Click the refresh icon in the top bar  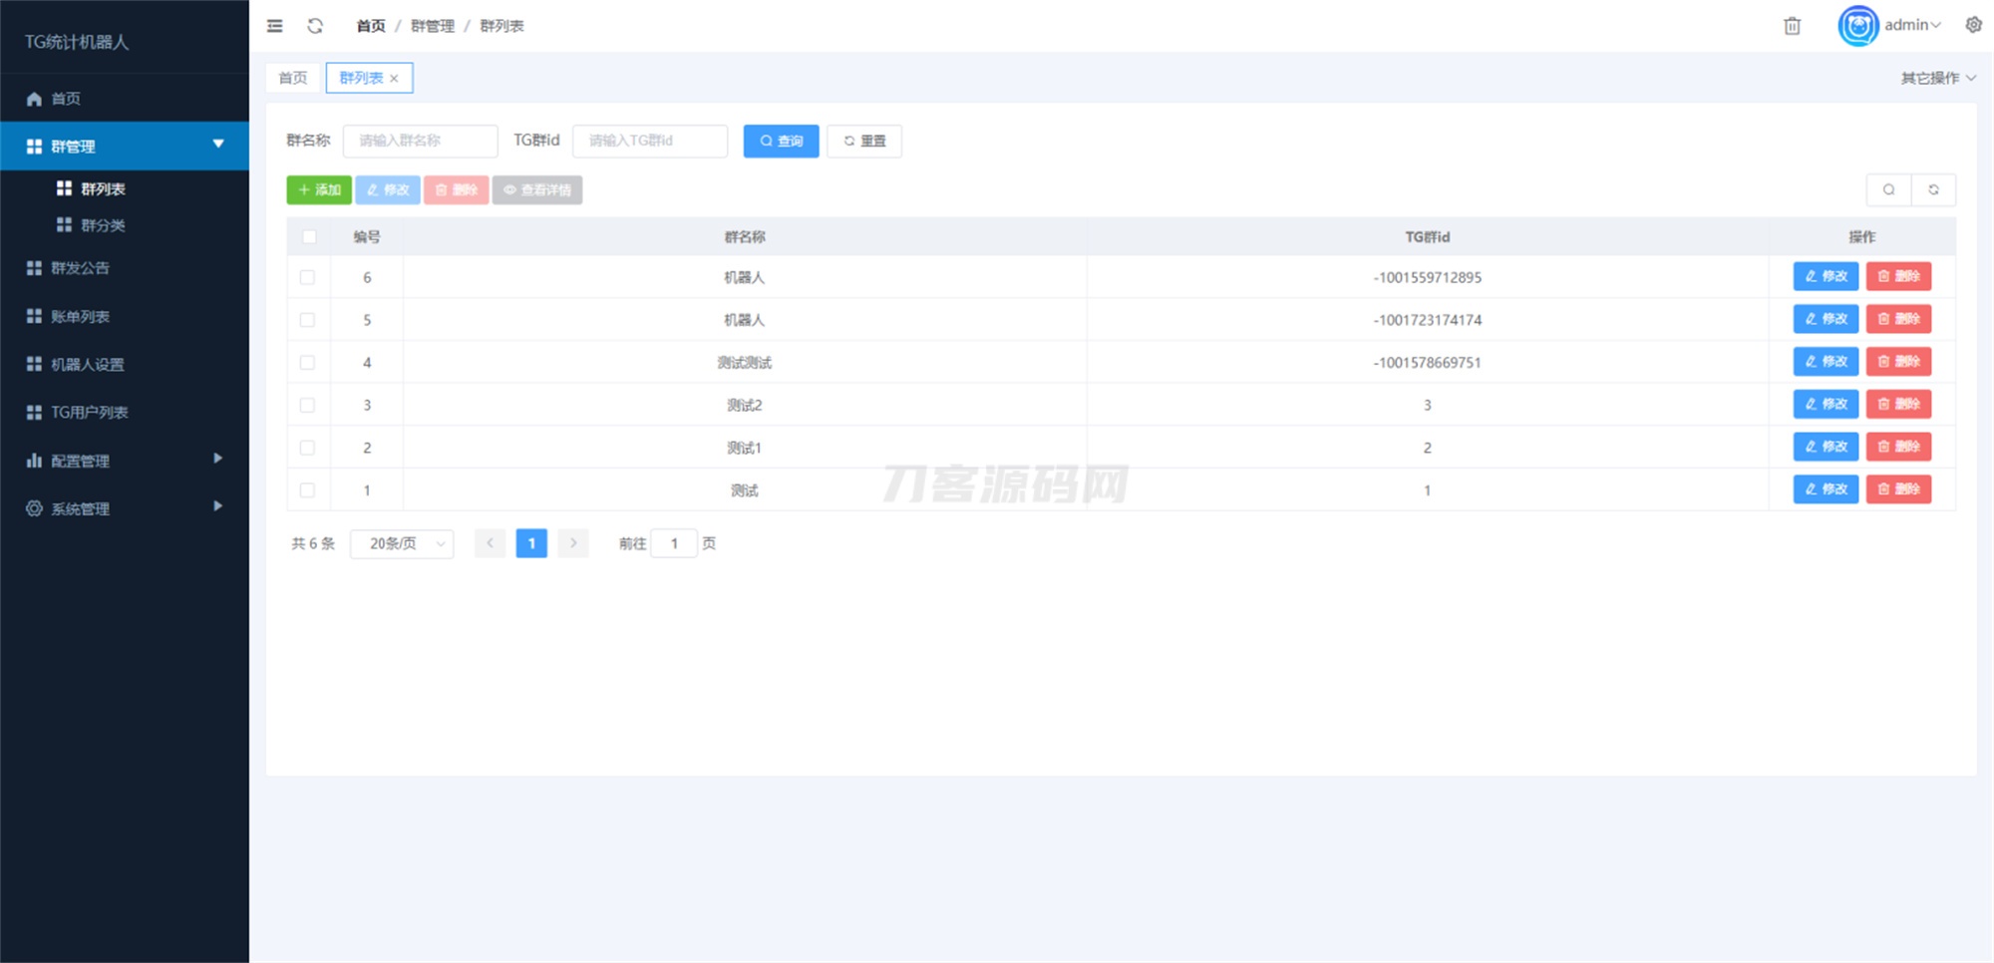click(x=316, y=26)
